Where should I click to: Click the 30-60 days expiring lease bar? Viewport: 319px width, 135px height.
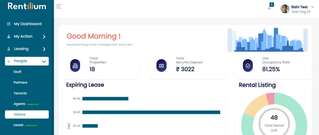pos(151,112)
